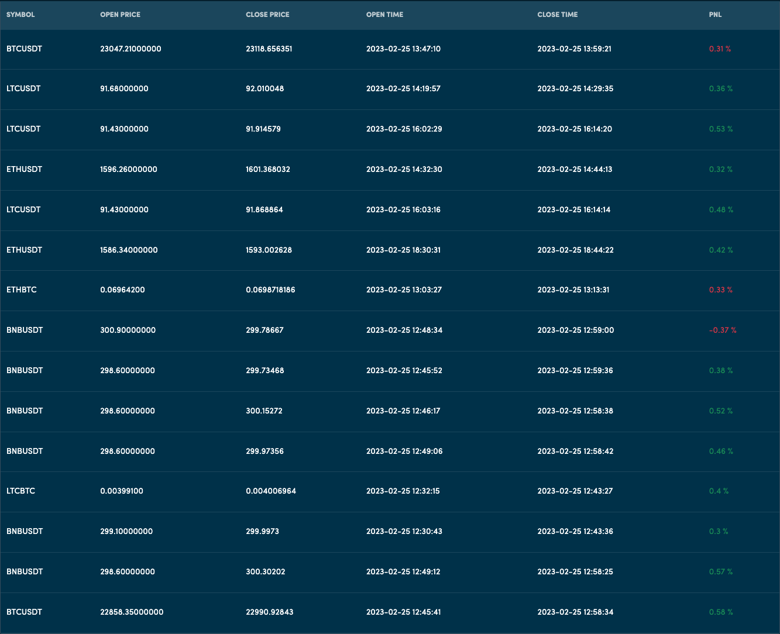The image size is (780, 634).
Task: Select open price 1596.26000000
Action: point(129,169)
